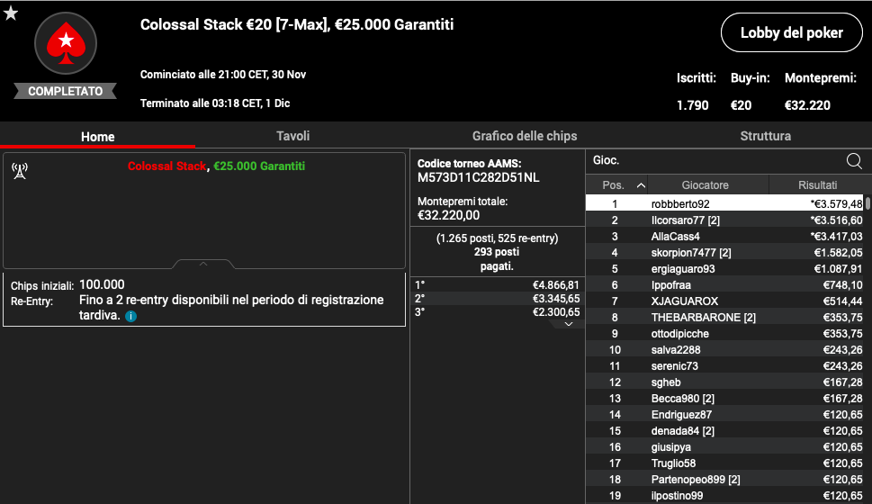872x504 pixels.
Task: Select player ottodipicche in the list
Action: pyautogui.click(x=679, y=334)
